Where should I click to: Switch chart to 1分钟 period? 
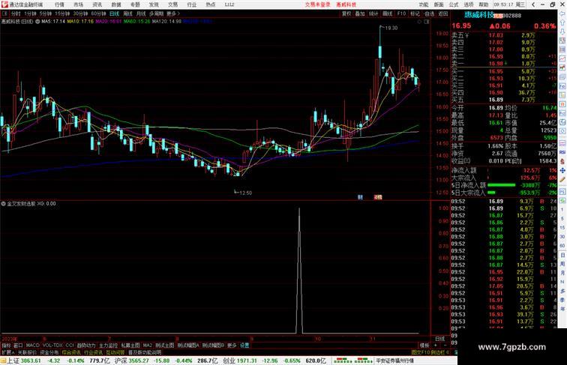click(30, 13)
